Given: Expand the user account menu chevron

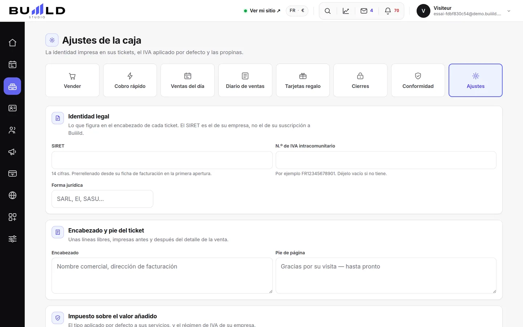Looking at the screenshot, I should pyautogui.click(x=509, y=11).
